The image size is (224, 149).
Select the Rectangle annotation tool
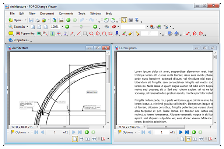pos(85,34)
